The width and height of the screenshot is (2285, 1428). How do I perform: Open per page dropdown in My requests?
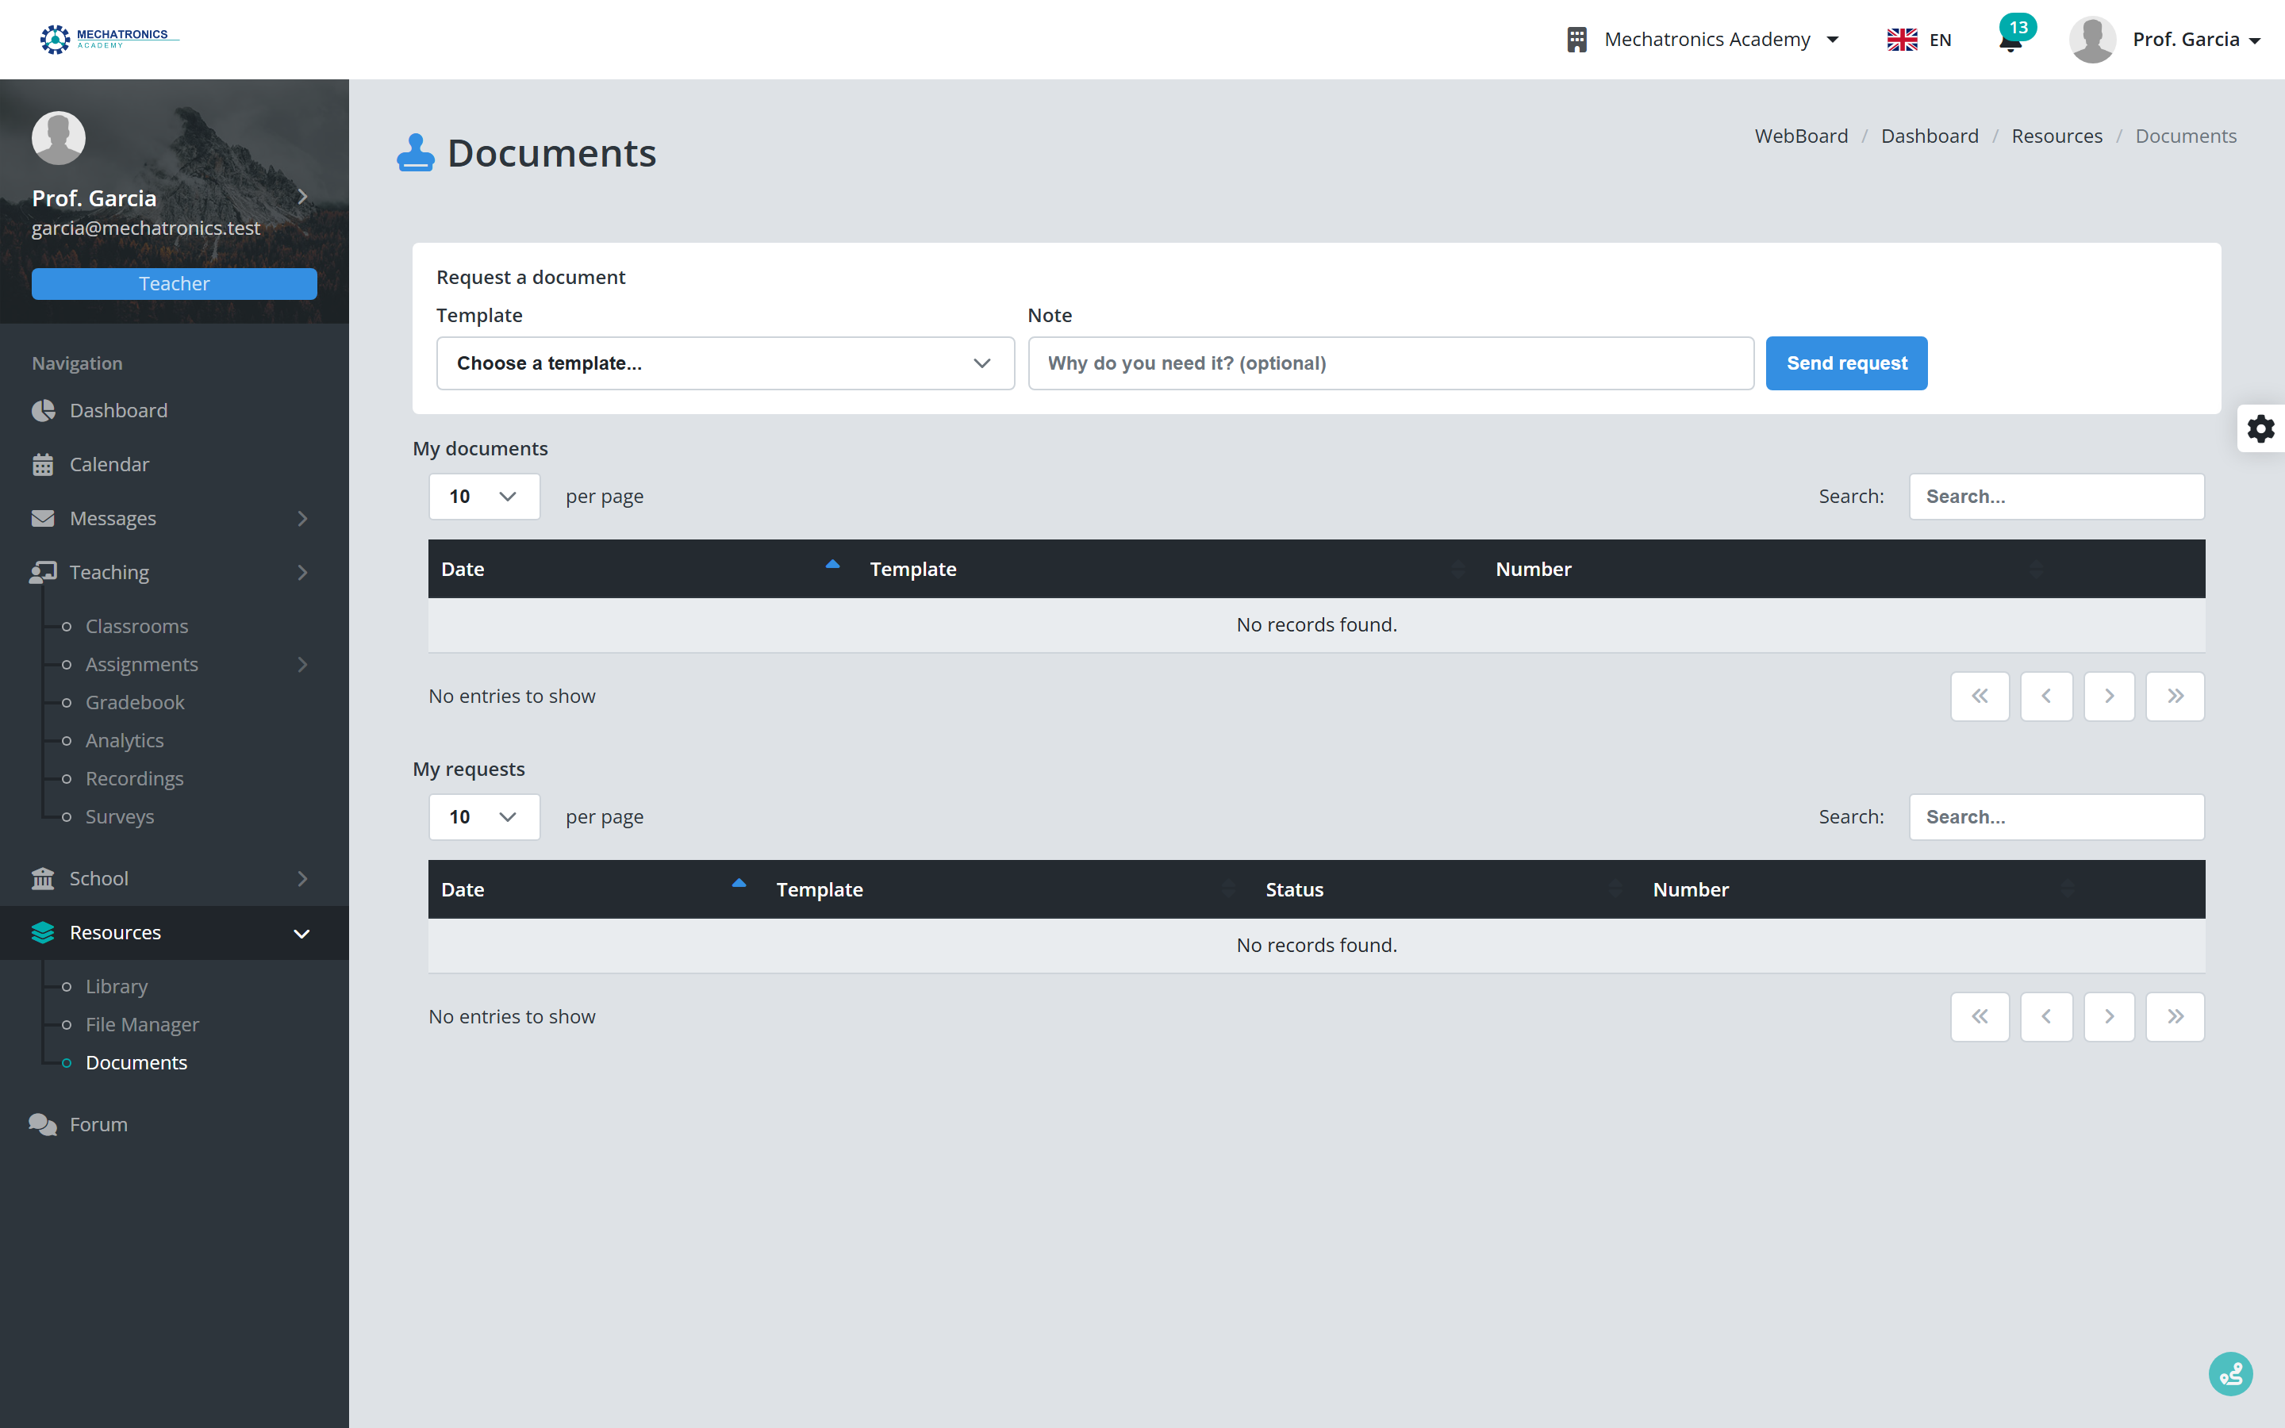pos(485,817)
